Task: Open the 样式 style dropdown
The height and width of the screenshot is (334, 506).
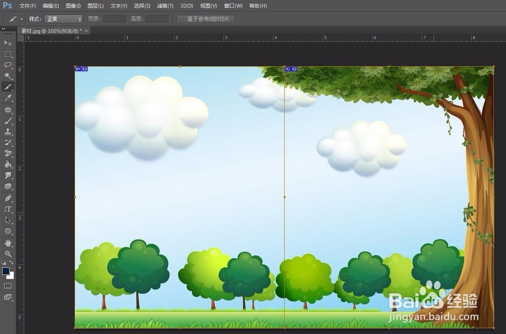Action: (x=63, y=19)
